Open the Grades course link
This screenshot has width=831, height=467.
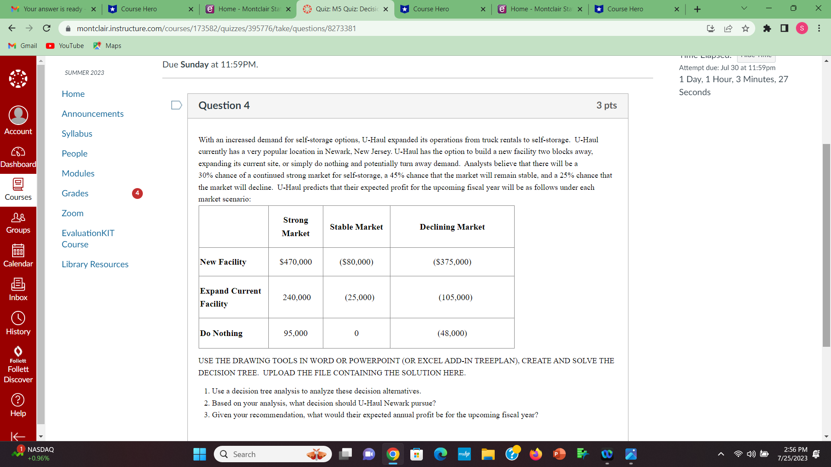point(75,193)
